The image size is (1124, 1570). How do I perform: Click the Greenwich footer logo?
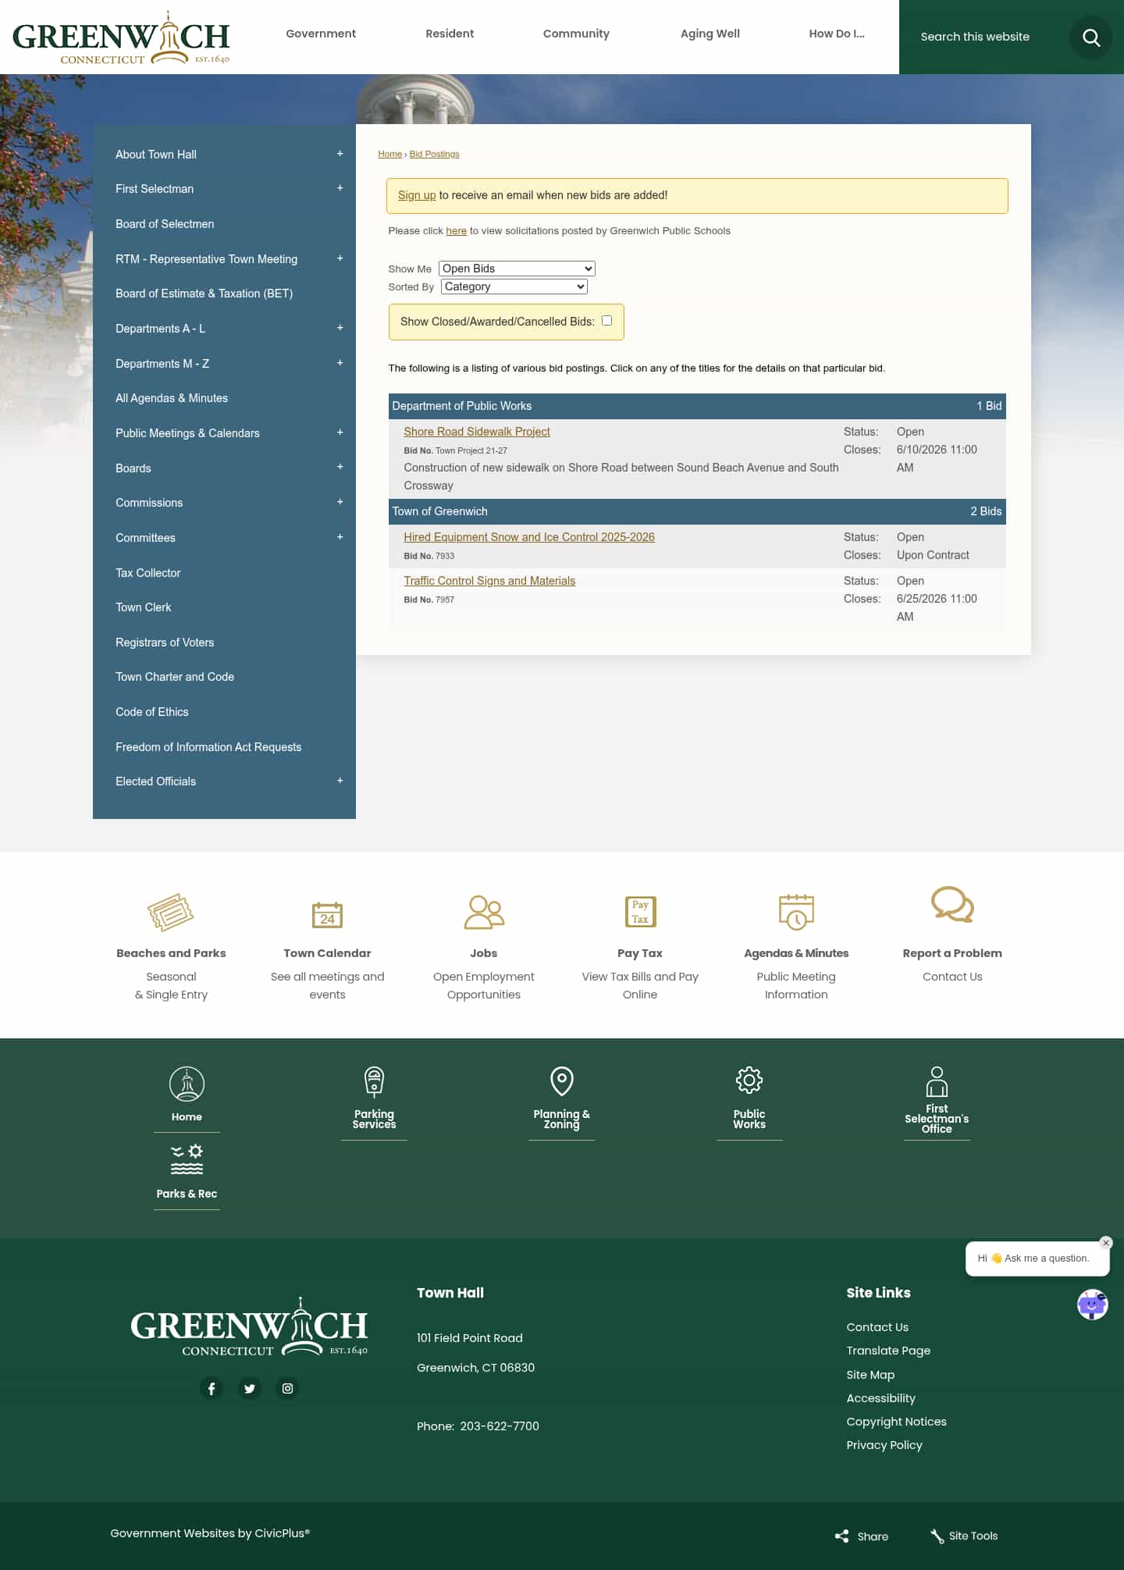pyautogui.click(x=249, y=1326)
